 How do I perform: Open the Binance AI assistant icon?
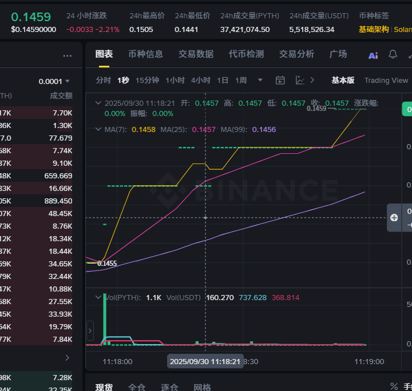(373, 55)
